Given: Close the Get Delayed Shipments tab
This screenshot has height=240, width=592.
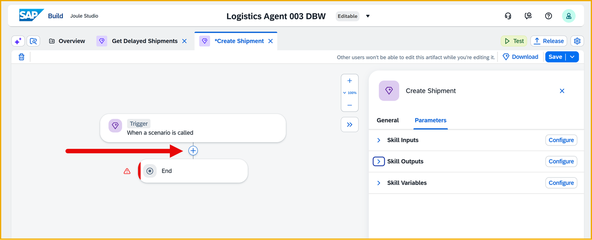Looking at the screenshot, I should point(185,41).
